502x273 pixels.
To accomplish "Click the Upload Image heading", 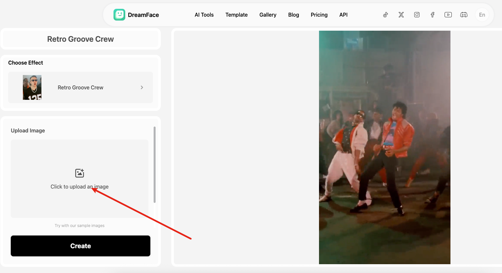I will click(x=28, y=130).
